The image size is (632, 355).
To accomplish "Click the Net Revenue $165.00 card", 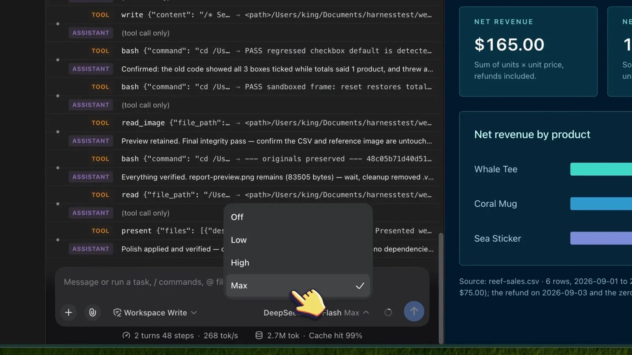I will (x=528, y=51).
